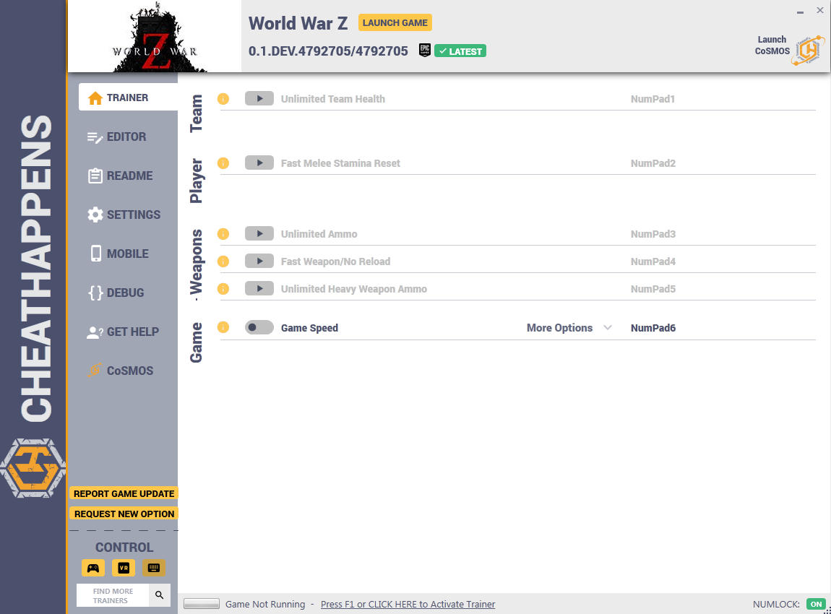Activate Unlimited Ammo play toggle
The height and width of the screenshot is (614, 831).
point(259,234)
